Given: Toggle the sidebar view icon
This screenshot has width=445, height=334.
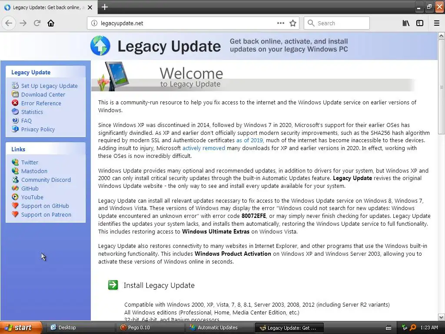Looking at the screenshot, I should pyautogui.click(x=420, y=23).
